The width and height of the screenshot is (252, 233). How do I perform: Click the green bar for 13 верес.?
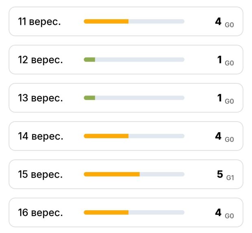[89, 98]
